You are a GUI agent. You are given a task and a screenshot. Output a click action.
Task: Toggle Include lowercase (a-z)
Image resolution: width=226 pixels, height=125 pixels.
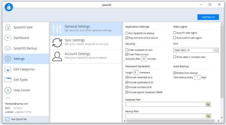pyautogui.click(x=127, y=77)
